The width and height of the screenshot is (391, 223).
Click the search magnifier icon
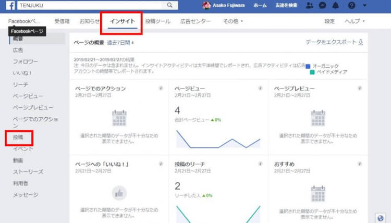click(x=169, y=5)
